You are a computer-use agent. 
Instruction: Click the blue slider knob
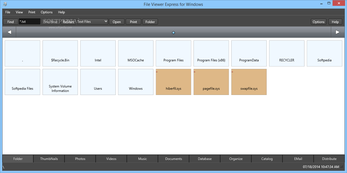tap(173, 32)
